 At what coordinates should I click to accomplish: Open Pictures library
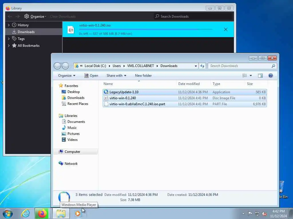click(x=74, y=133)
